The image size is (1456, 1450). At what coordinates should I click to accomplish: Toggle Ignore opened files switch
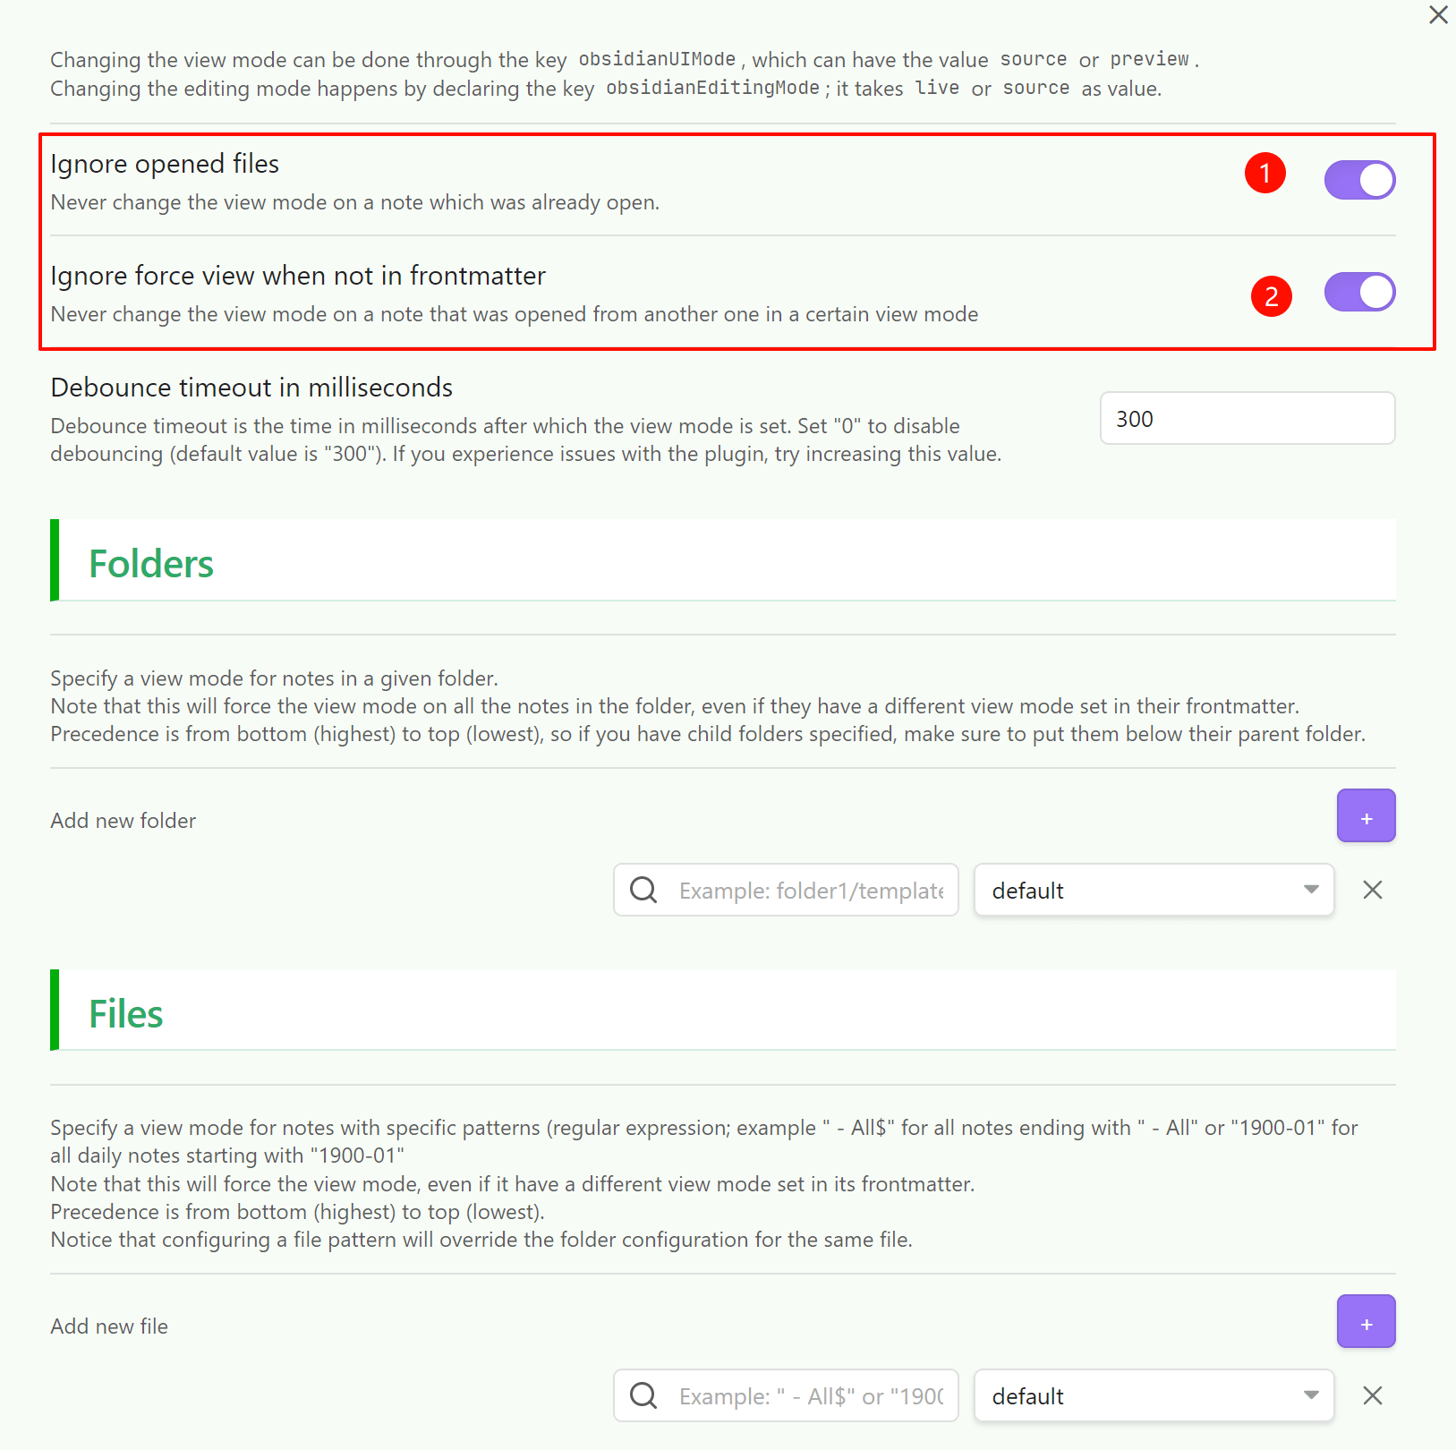[1359, 180]
